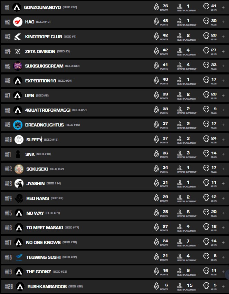Click the Teqwing Sushi team logo

coord(19,257)
